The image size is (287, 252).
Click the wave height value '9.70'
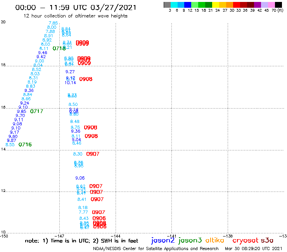[20, 116]
